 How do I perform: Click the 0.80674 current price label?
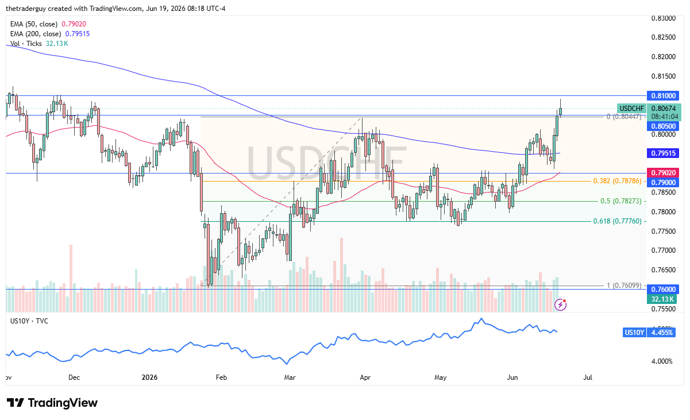(664, 108)
